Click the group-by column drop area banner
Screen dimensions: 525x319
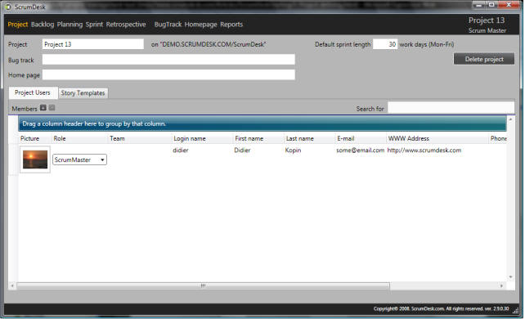262,124
